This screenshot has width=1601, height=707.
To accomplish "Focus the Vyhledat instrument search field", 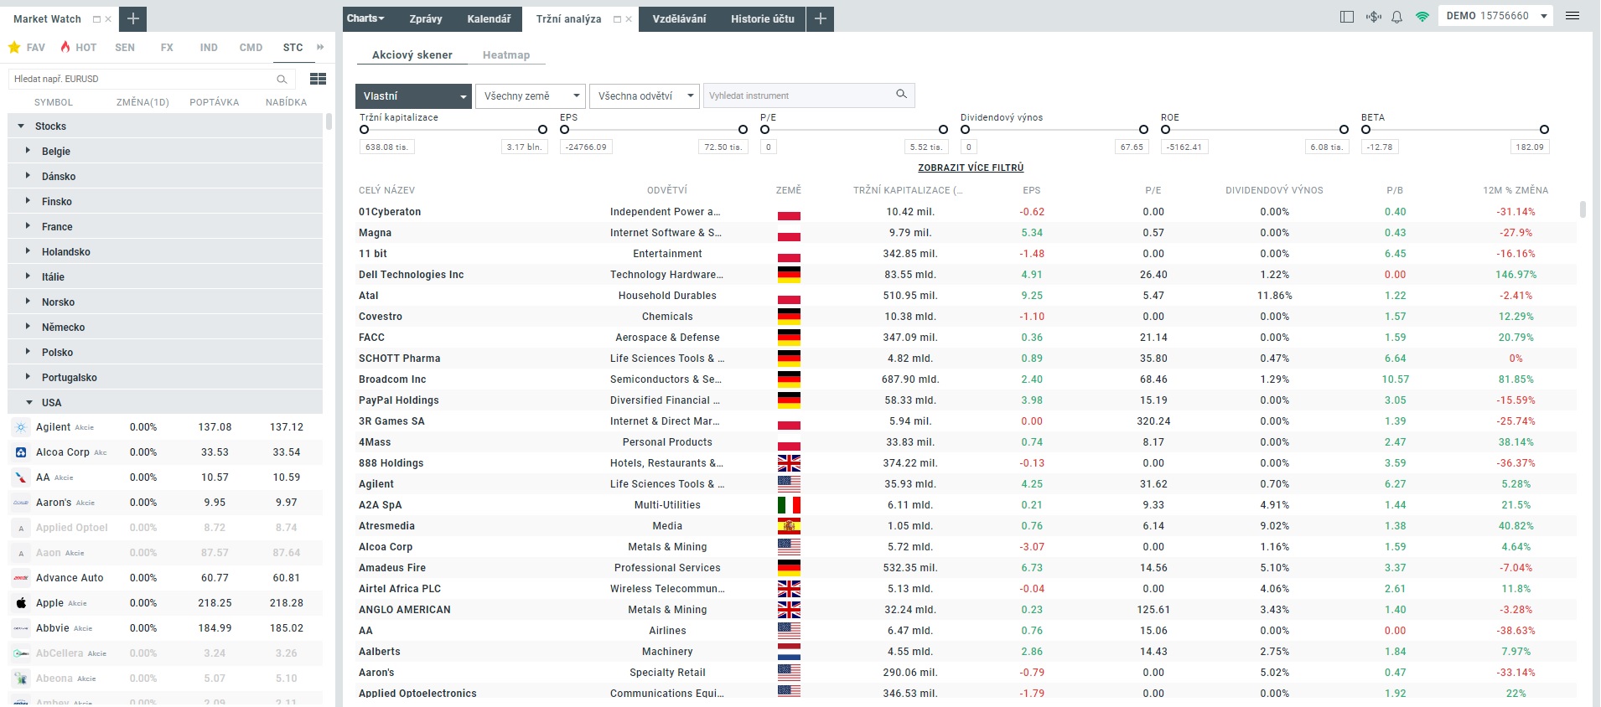I will 800,95.
